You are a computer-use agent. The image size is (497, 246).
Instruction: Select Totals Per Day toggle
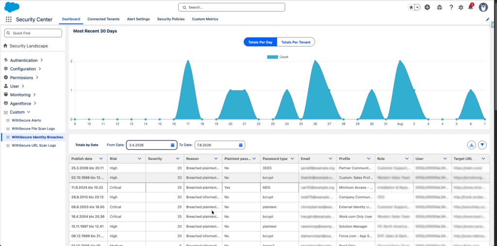pos(260,42)
